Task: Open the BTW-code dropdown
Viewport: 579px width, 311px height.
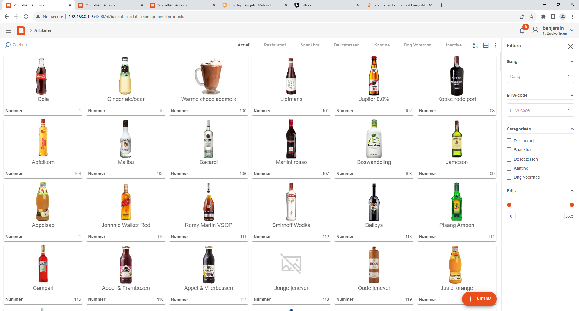Action: pyautogui.click(x=540, y=110)
